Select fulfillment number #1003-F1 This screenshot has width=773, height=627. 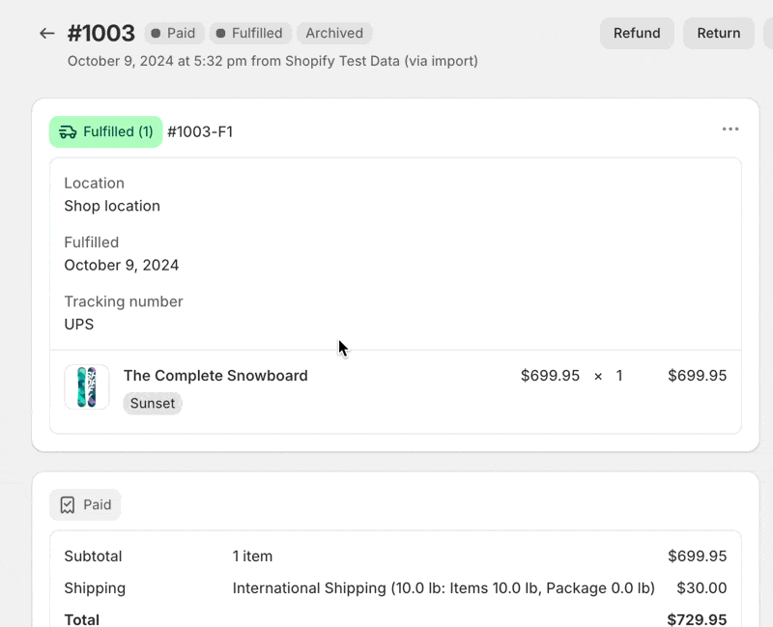(x=200, y=132)
